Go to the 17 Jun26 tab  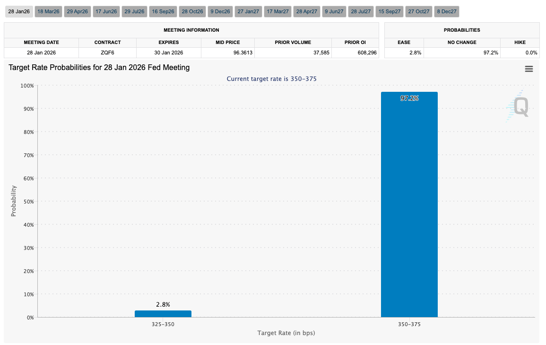point(106,12)
